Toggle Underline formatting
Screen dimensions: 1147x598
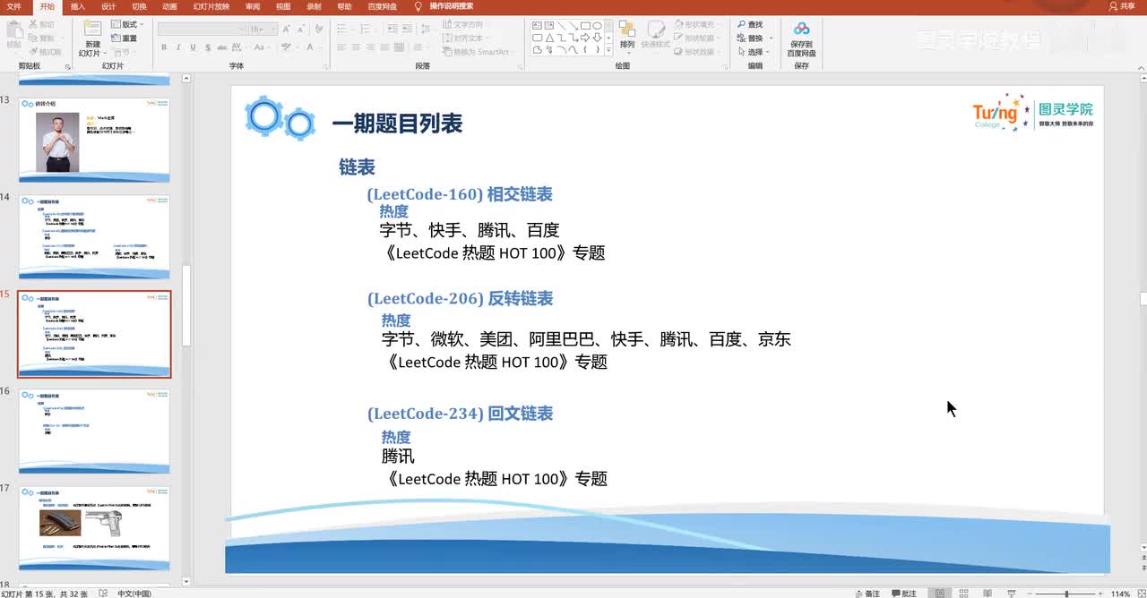point(193,47)
